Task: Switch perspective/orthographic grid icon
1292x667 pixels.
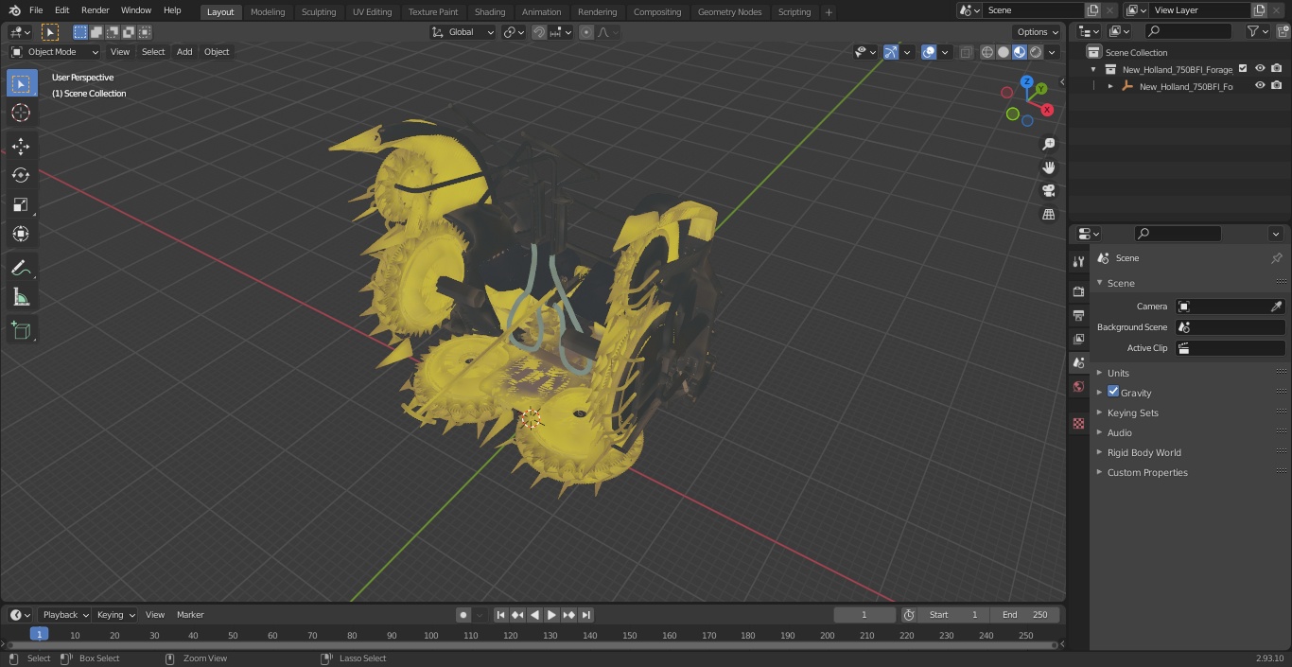Action: point(1048,214)
